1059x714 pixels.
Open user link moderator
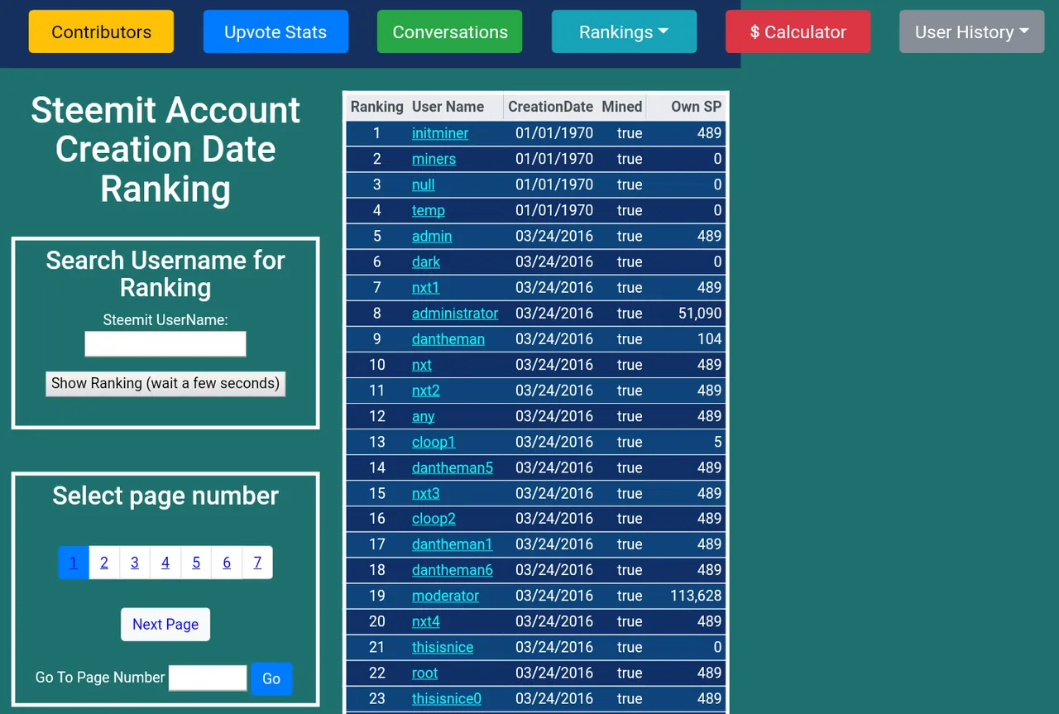click(x=445, y=596)
